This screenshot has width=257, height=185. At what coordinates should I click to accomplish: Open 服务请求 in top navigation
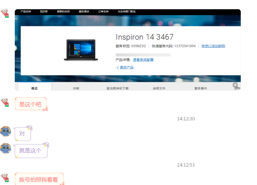click(84, 11)
